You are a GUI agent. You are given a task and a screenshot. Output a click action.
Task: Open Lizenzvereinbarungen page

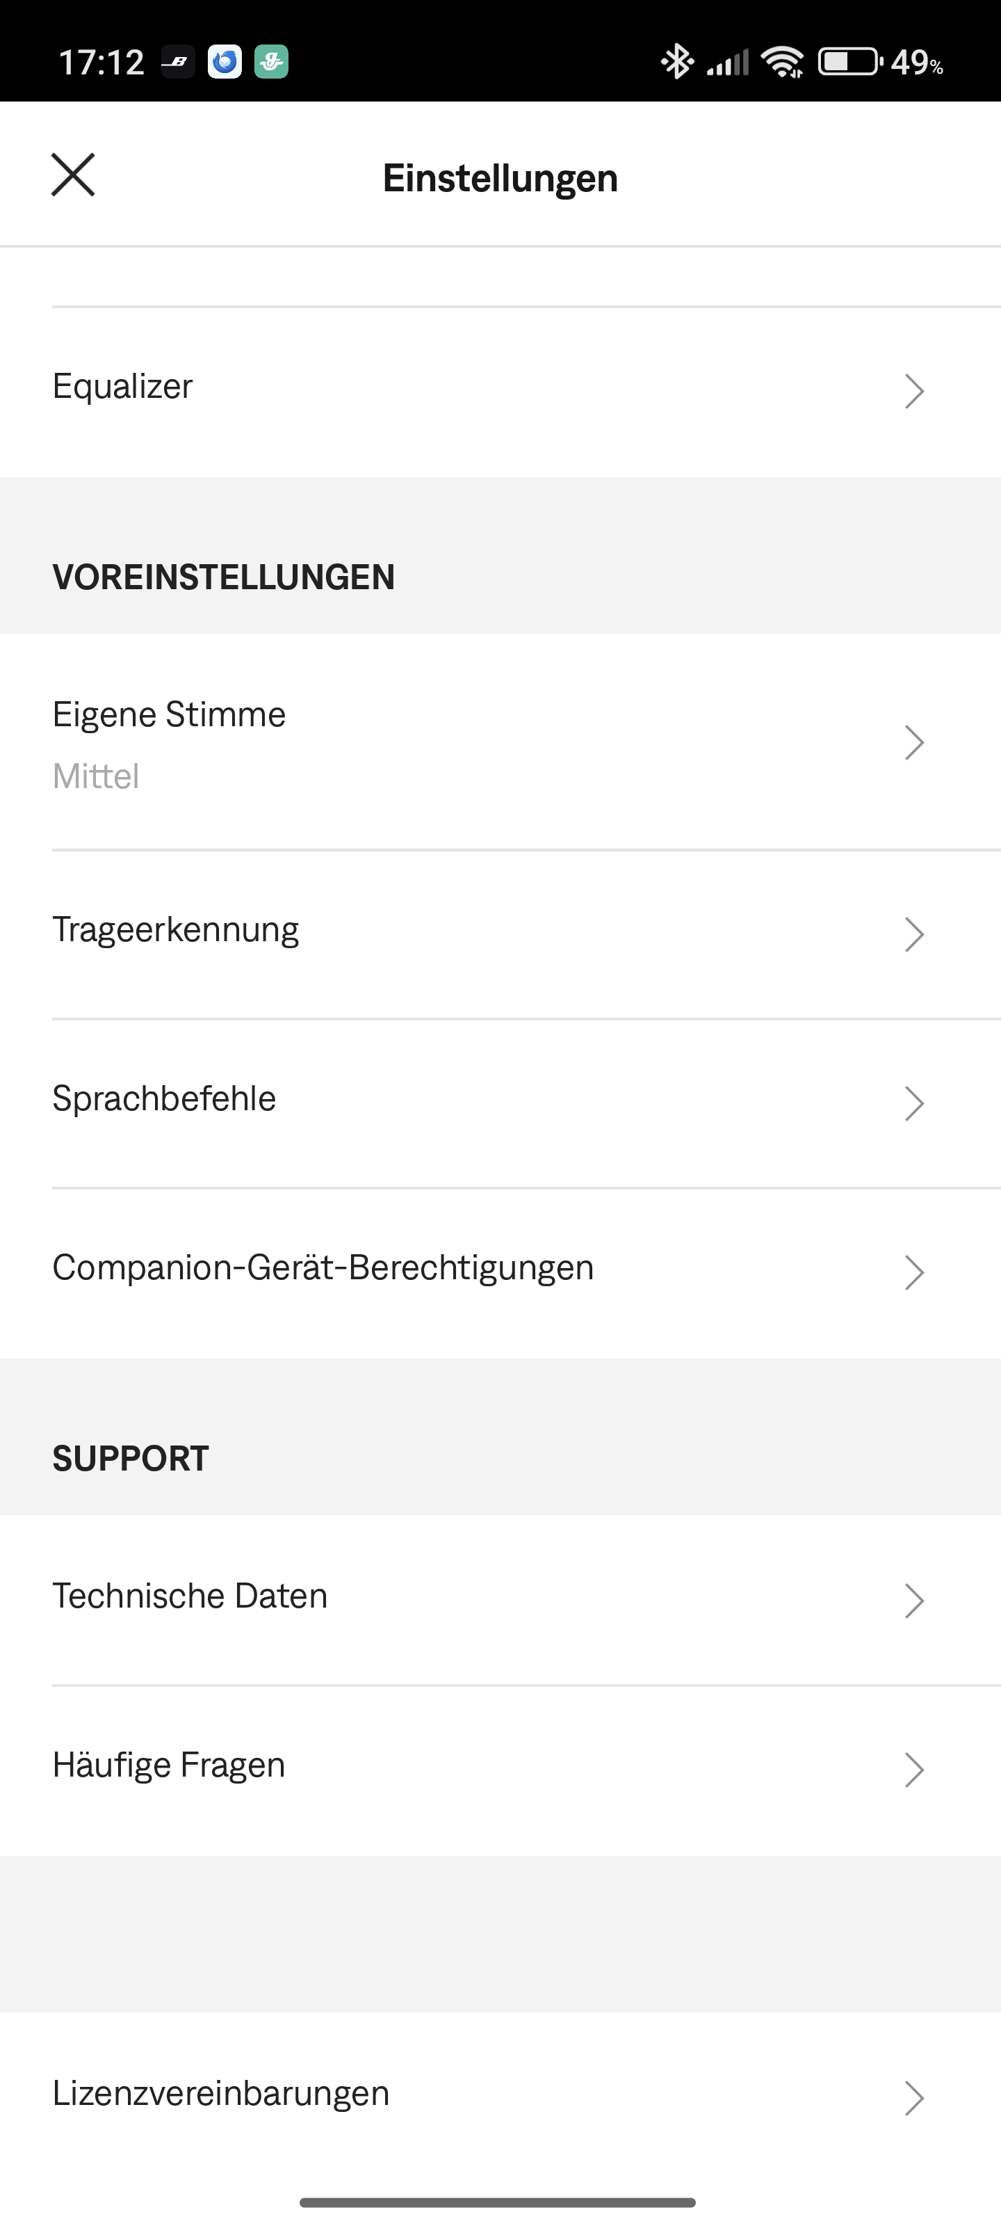click(x=221, y=2094)
